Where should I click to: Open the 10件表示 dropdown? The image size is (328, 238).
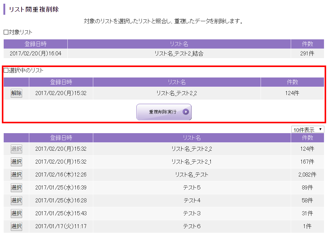click(x=307, y=130)
